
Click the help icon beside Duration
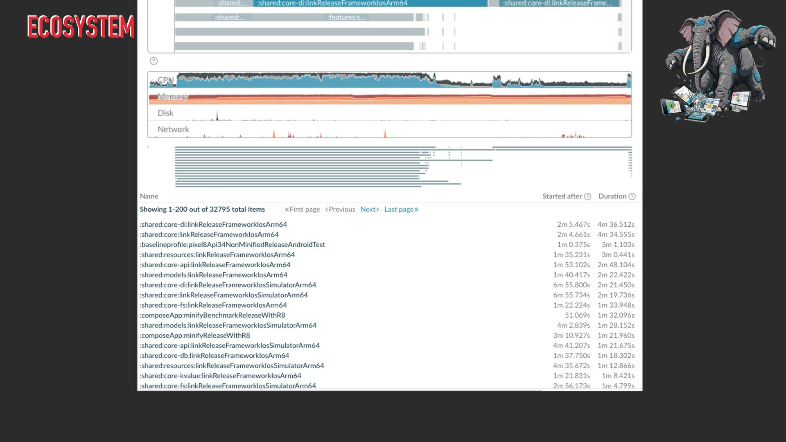pyautogui.click(x=632, y=196)
